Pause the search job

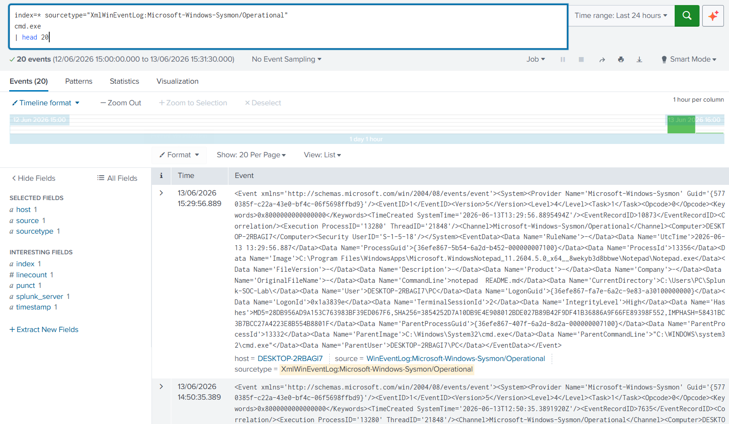click(x=563, y=59)
